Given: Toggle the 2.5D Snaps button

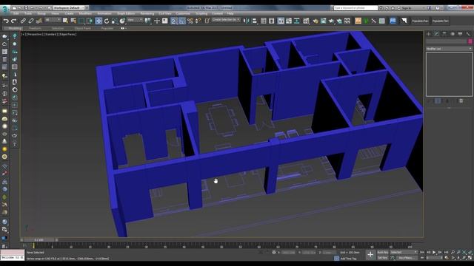Looking at the screenshot, I should pos(173,21).
